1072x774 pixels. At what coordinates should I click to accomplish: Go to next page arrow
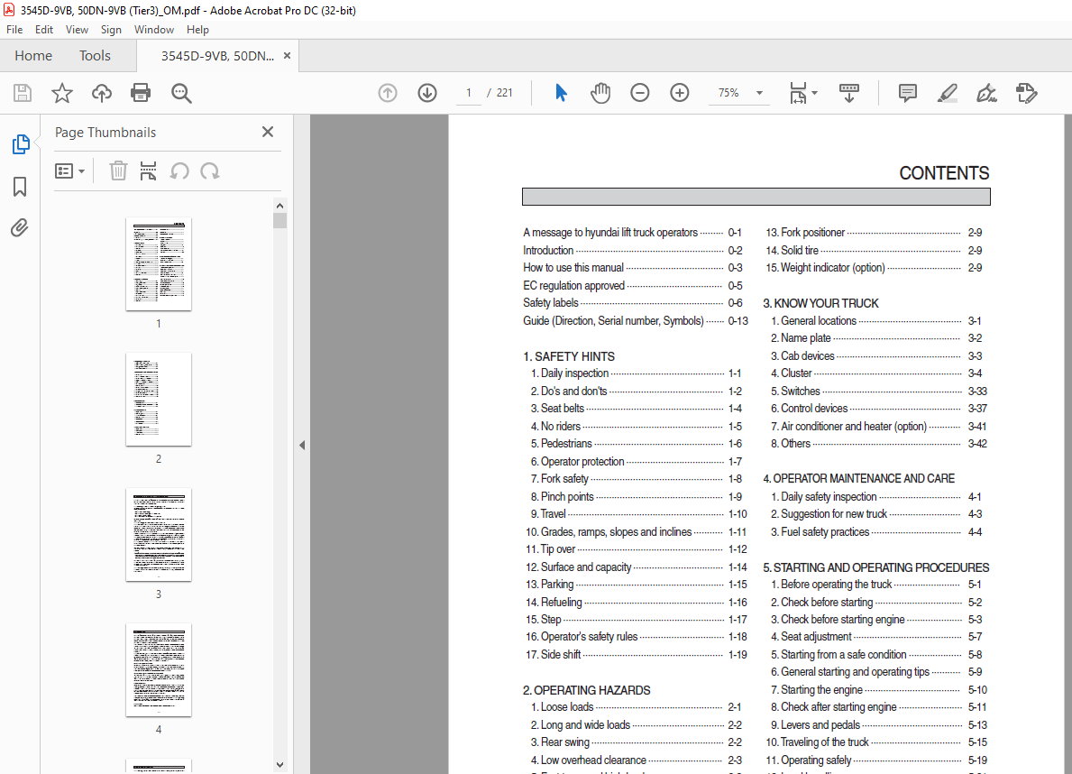coord(427,93)
